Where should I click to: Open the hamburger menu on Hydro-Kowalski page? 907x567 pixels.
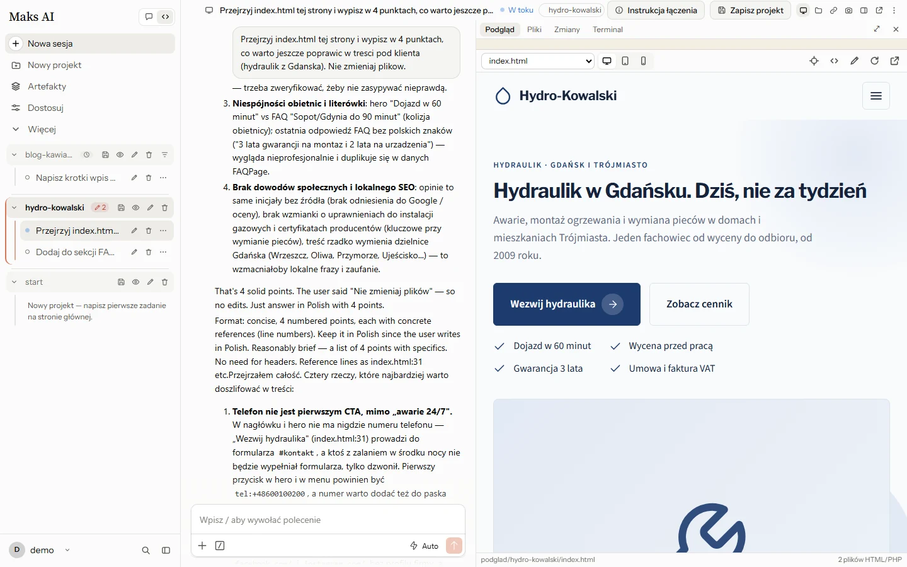(x=876, y=96)
